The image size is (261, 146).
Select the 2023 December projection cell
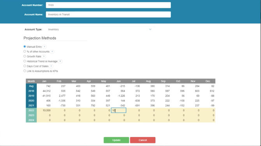208,115
